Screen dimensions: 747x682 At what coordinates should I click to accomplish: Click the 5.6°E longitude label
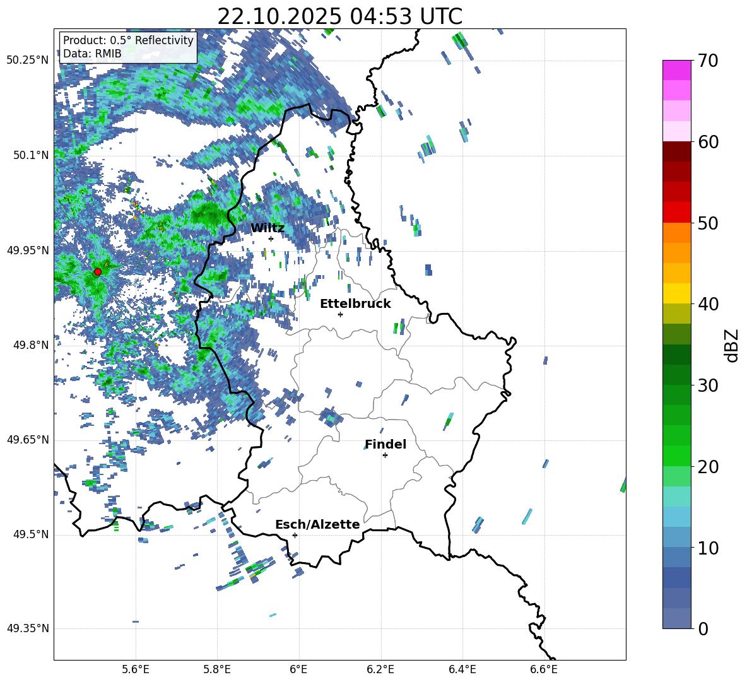[x=136, y=669]
